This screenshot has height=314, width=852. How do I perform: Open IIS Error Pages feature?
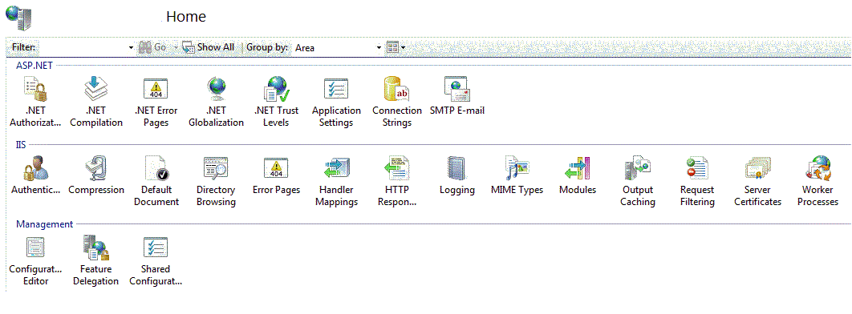[276, 175]
